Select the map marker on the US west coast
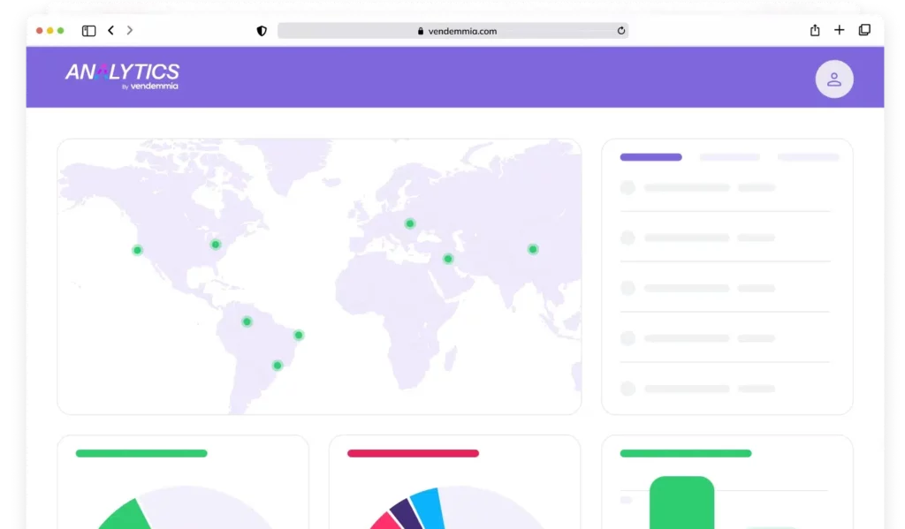Viewport: 905px width, 529px height. tap(137, 250)
